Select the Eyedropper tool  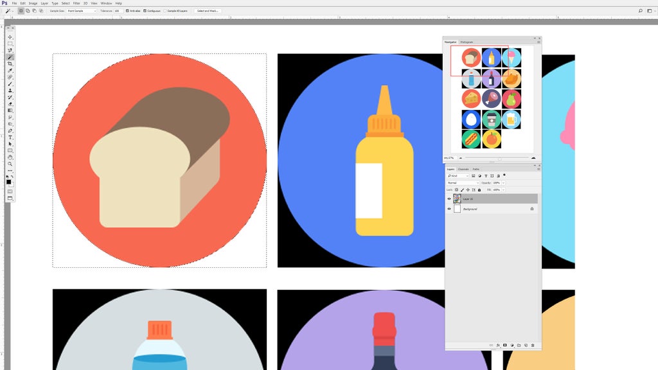pyautogui.click(x=10, y=71)
